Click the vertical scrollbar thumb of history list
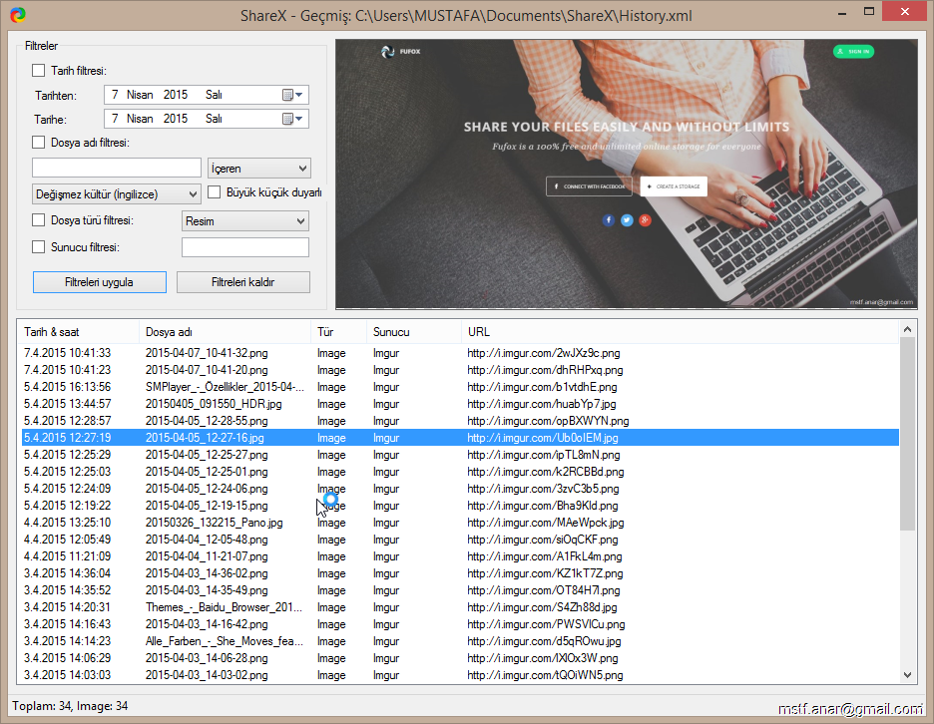Image resolution: width=934 pixels, height=724 pixels. tap(907, 434)
